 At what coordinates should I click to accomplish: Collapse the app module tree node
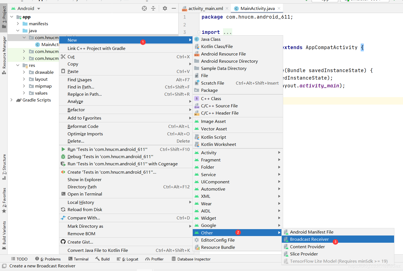(x=12, y=17)
